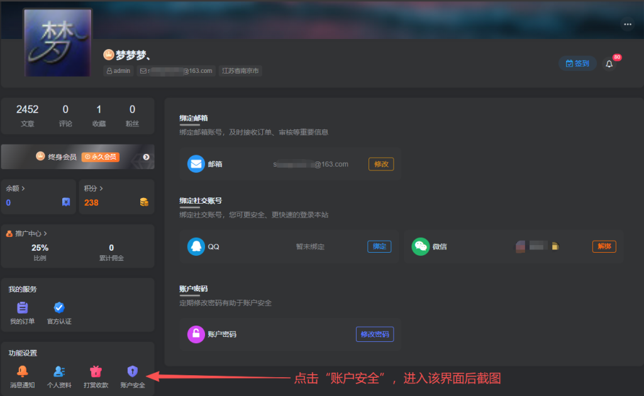Image resolution: width=644 pixels, height=396 pixels.
Task: Click the 终身会员 crown icon
Action: coord(40,157)
